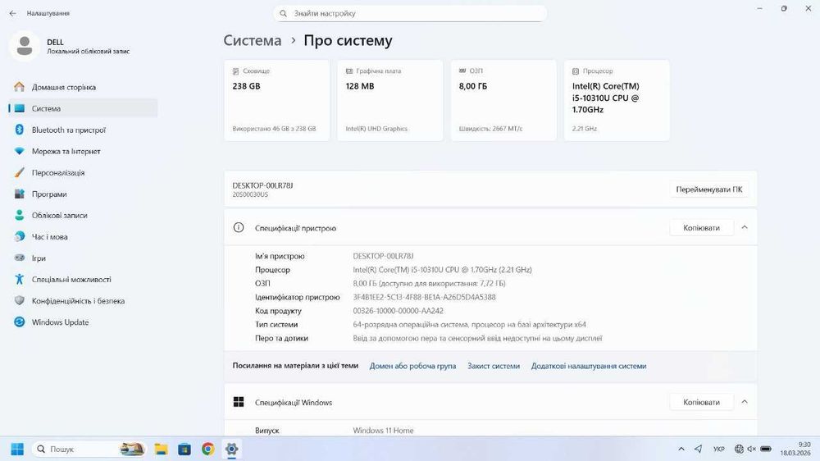Click the home icon in sidebar

20,87
